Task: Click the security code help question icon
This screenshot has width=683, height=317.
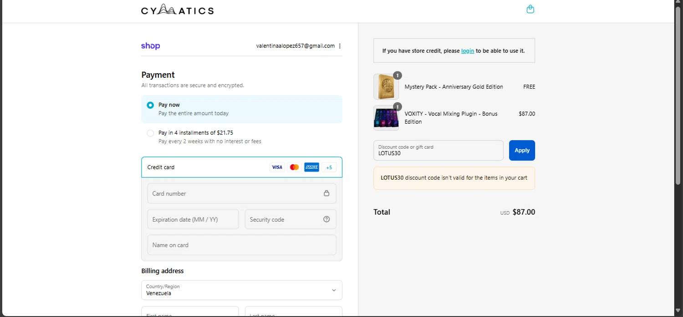Action: tap(326, 219)
